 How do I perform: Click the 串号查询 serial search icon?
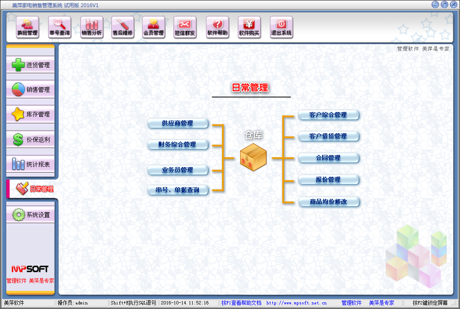click(x=60, y=27)
